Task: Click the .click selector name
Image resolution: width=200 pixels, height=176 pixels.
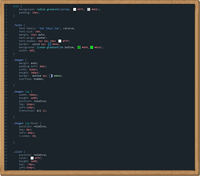Action: pyautogui.click(x=18, y=152)
